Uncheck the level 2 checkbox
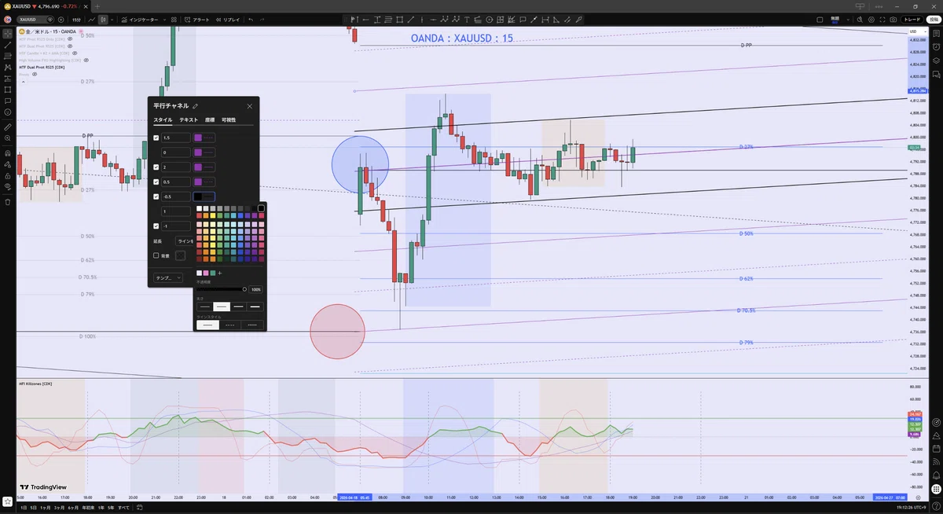The width and height of the screenshot is (943, 514). pos(156,167)
